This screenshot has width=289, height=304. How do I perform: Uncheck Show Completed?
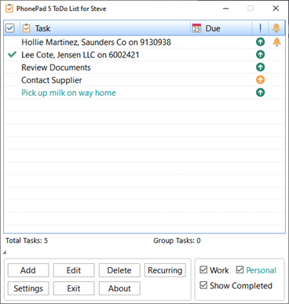[x=203, y=285]
